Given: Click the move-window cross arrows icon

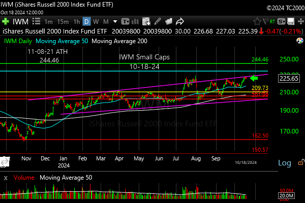Looking at the screenshot, I should 301,21.
